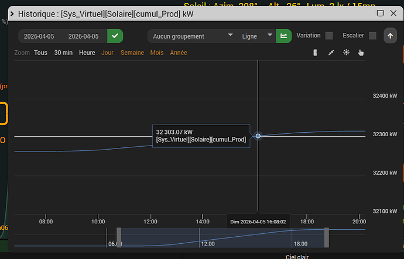Click the 32200 kW axis label

[x=385, y=172]
